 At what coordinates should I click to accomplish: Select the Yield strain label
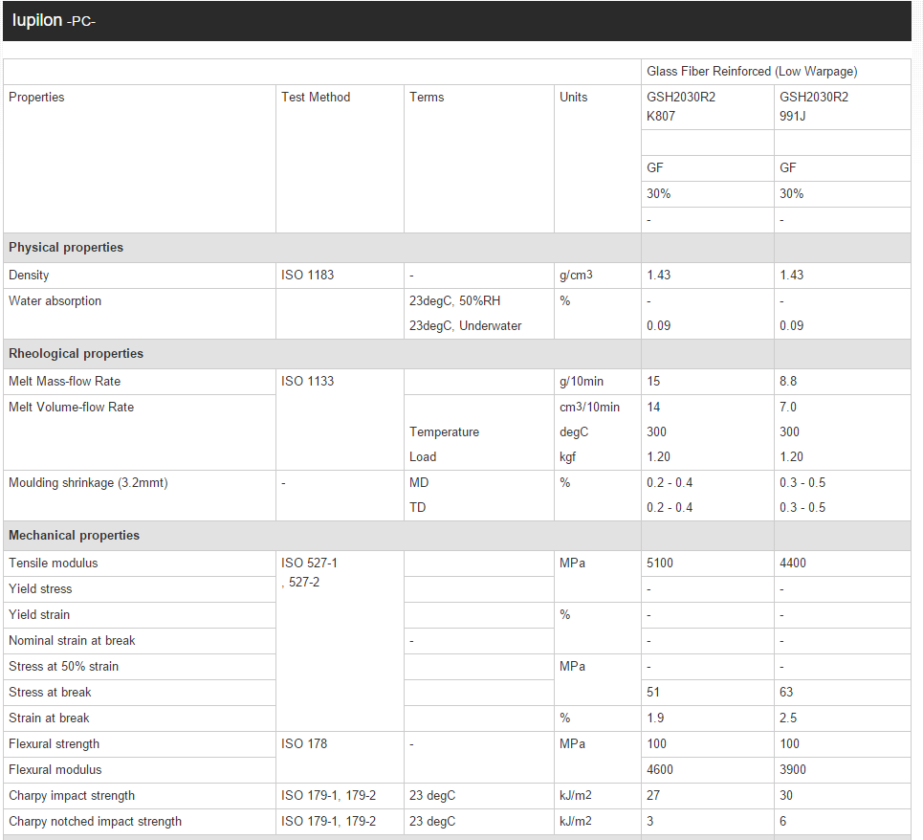tap(39, 615)
